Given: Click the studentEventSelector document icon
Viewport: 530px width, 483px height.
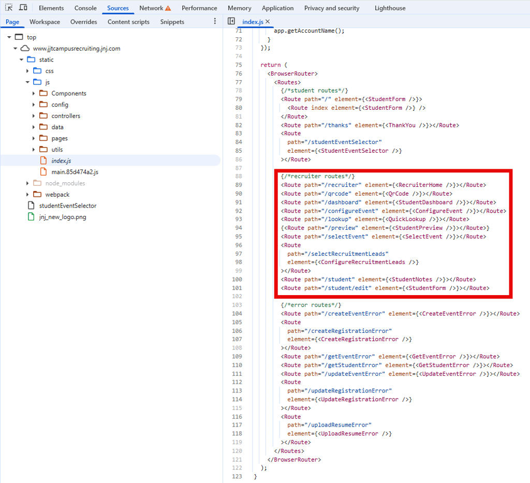Looking at the screenshot, I should tap(31, 205).
